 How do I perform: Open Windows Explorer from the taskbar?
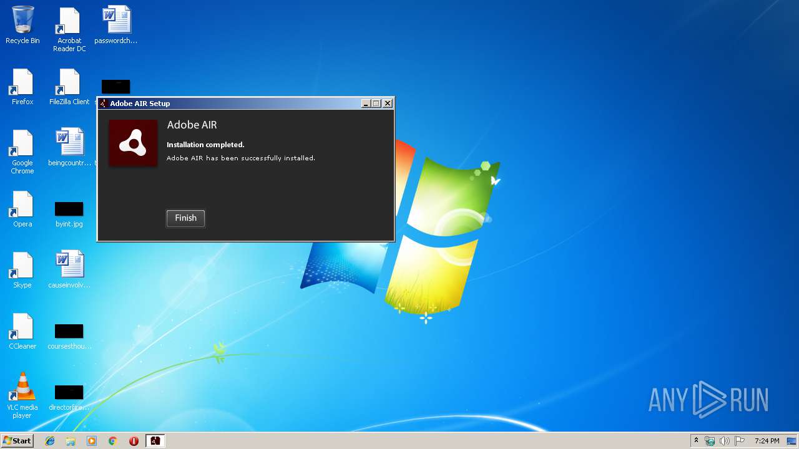pos(71,441)
